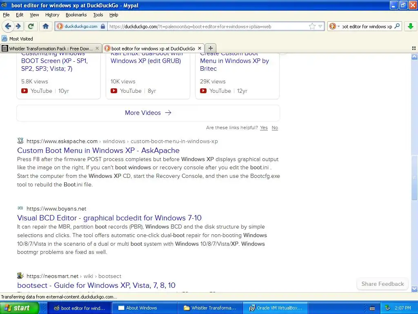418x314 pixels.
Task: Open the Most Visited bookmarks folder
Action: 17,39
